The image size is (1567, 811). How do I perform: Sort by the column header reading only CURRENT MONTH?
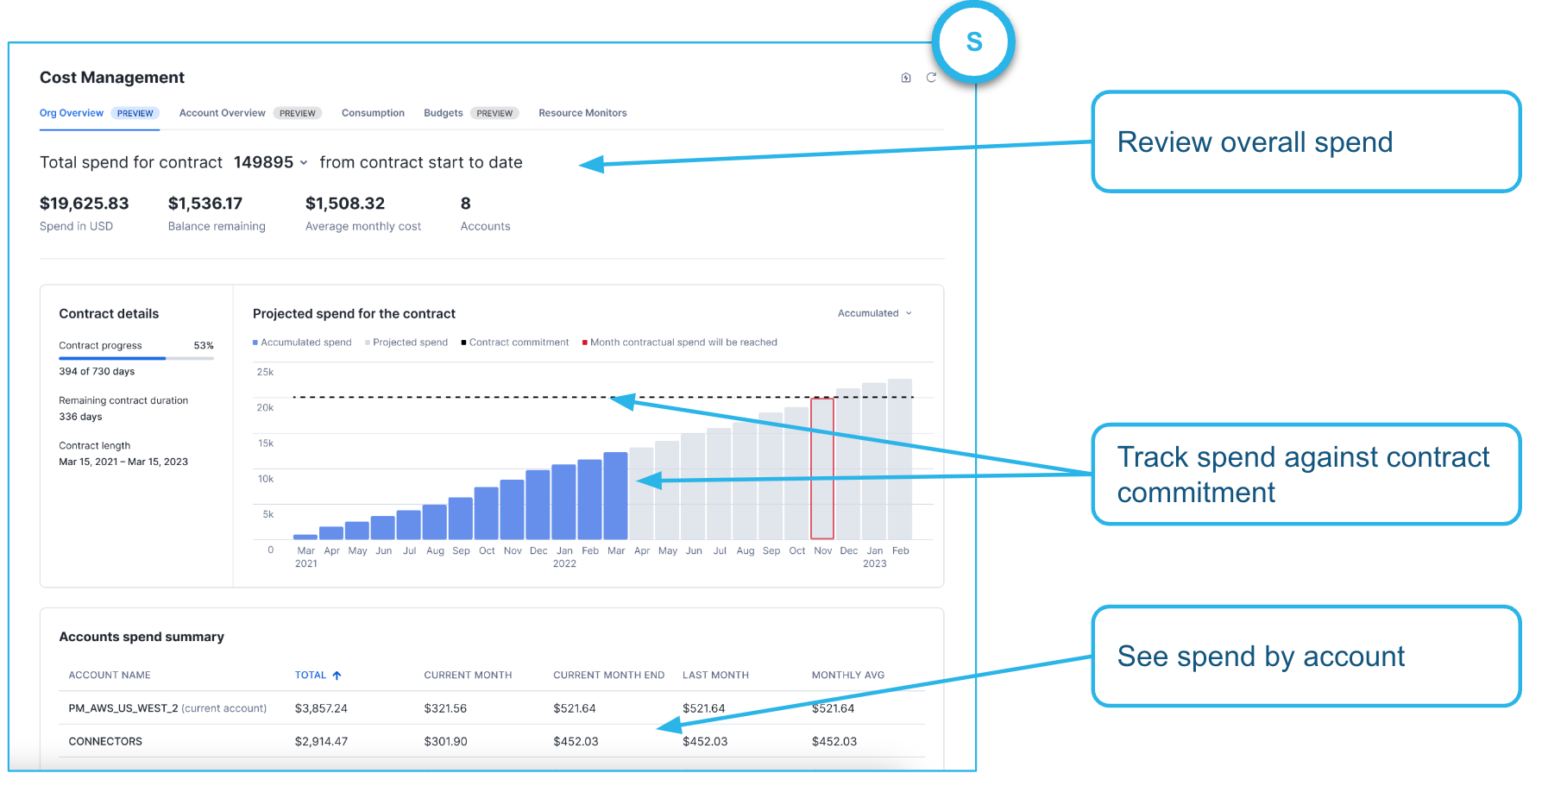tap(468, 676)
